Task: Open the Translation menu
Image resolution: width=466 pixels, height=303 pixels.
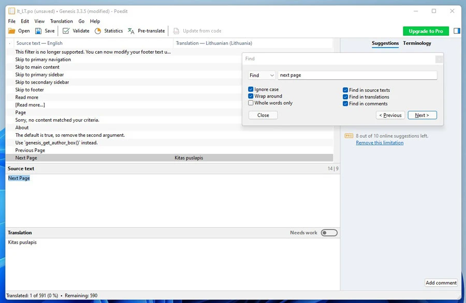Action: pyautogui.click(x=61, y=21)
